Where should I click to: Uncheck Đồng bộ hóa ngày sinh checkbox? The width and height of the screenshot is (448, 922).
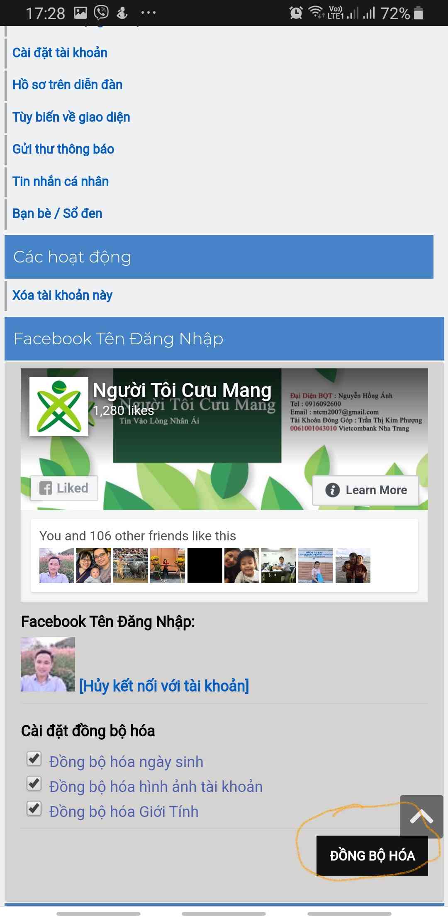(x=34, y=759)
